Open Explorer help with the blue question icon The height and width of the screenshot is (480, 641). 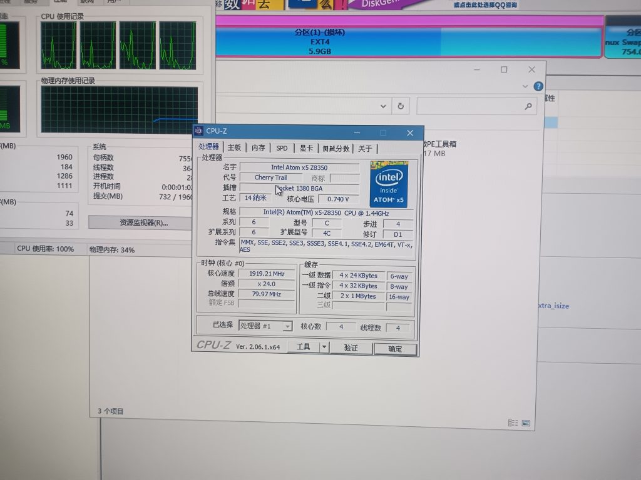(x=538, y=86)
